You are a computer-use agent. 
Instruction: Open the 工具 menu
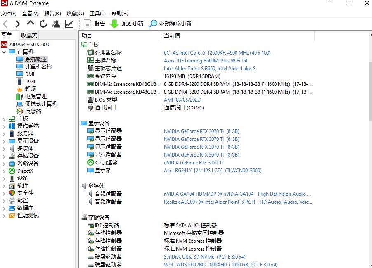97,13
